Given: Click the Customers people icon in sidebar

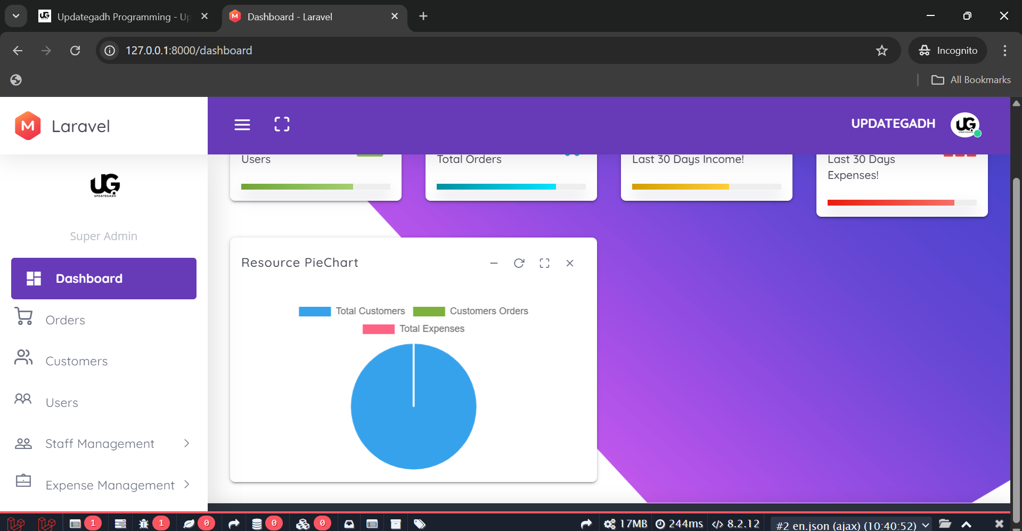Looking at the screenshot, I should click(23, 357).
